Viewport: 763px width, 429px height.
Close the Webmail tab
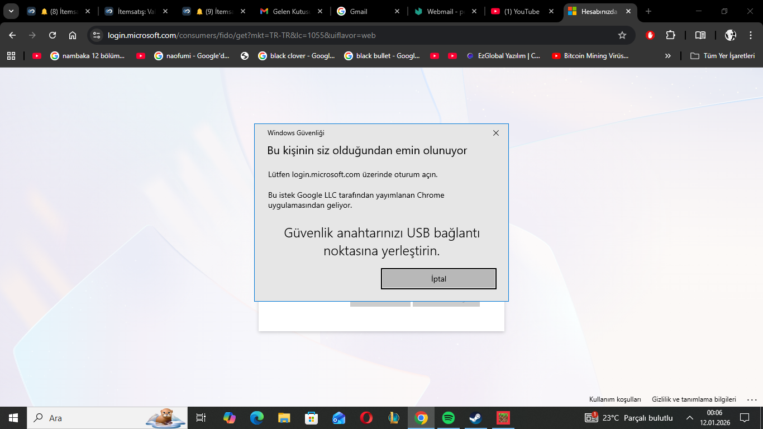474,11
